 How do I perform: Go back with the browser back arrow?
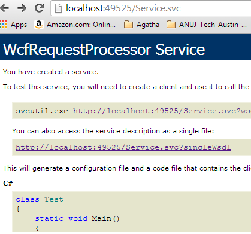[4, 8]
